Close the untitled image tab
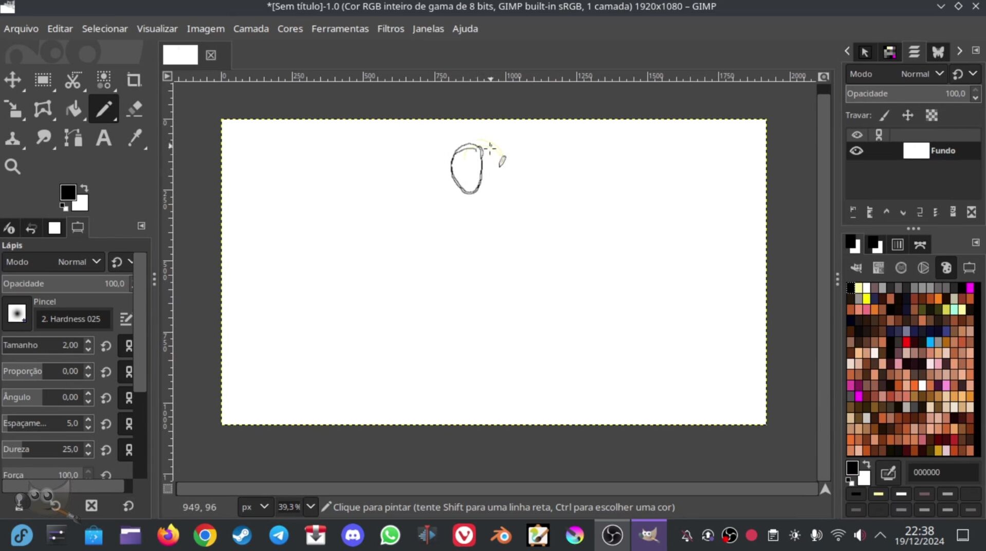Viewport: 986px width, 551px height. click(x=211, y=55)
